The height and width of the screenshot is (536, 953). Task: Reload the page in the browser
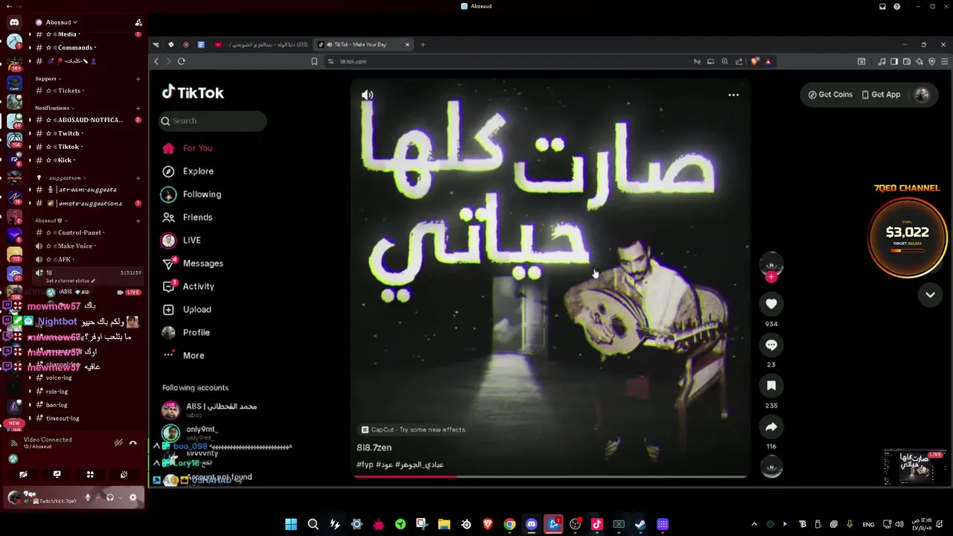[181, 62]
